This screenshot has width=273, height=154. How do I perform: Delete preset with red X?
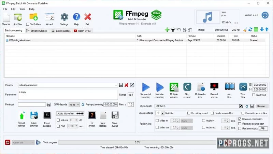(x=126, y=85)
